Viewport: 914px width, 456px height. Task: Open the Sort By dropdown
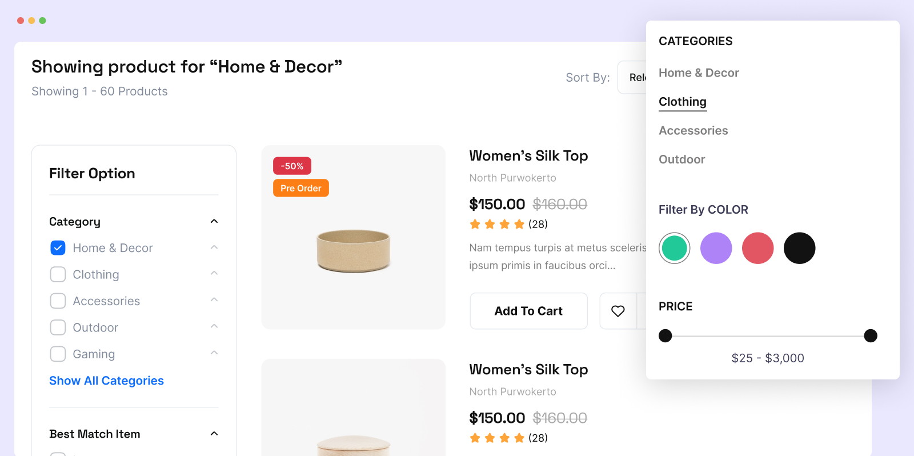[x=632, y=77]
